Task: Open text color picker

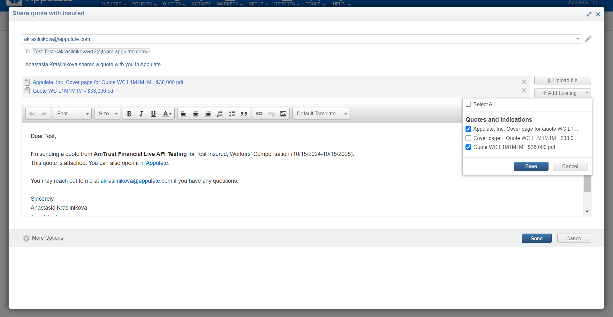Action: click(167, 114)
